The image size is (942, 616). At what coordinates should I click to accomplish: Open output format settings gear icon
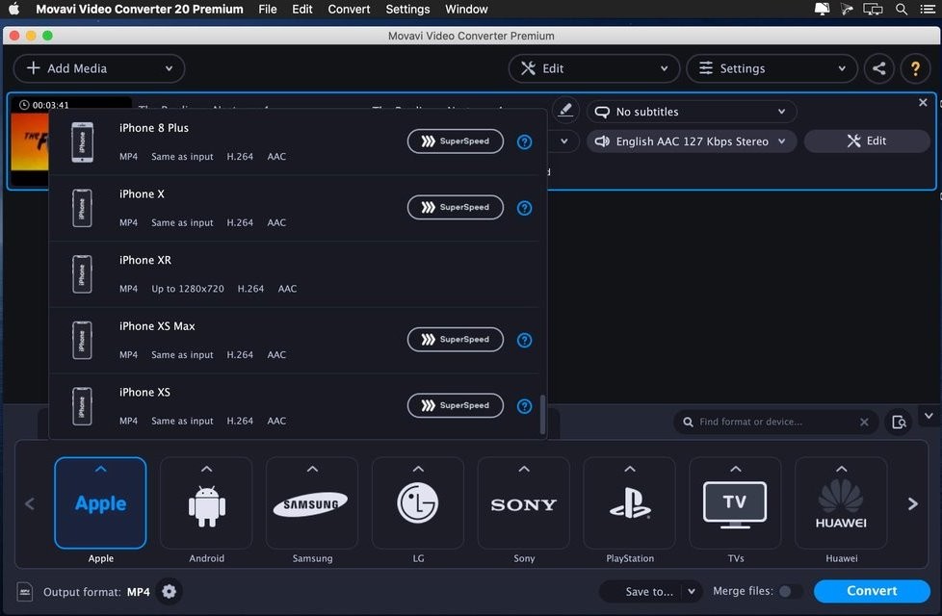coord(170,592)
